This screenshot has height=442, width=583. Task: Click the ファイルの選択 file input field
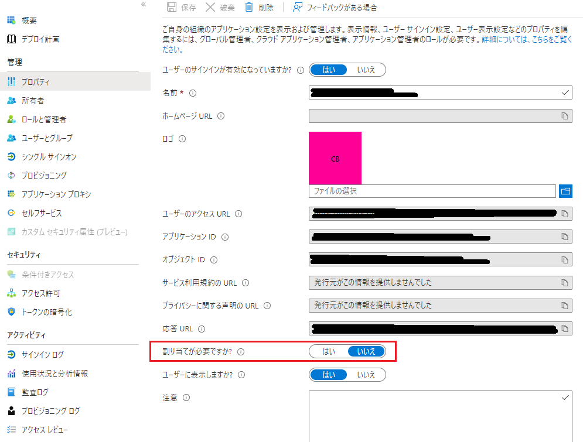click(x=432, y=191)
